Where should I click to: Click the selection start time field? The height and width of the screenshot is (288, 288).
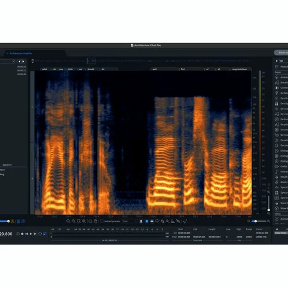[184, 233]
